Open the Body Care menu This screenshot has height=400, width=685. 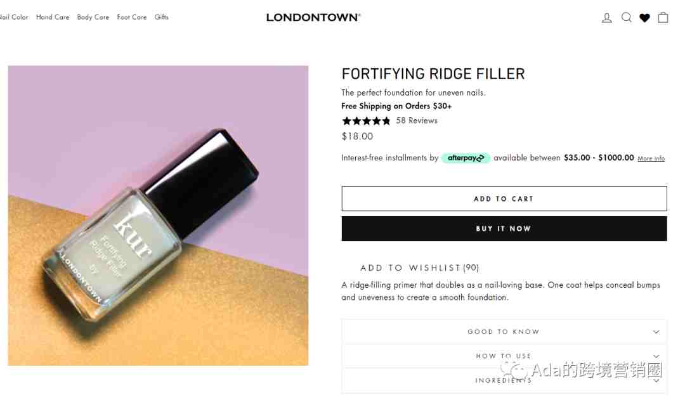coord(93,17)
